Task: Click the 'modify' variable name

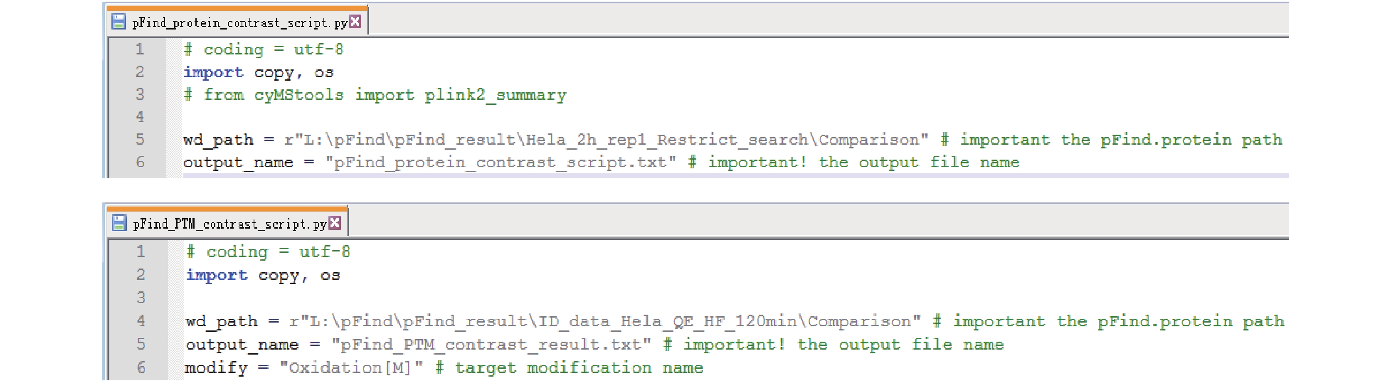Action: (x=216, y=368)
